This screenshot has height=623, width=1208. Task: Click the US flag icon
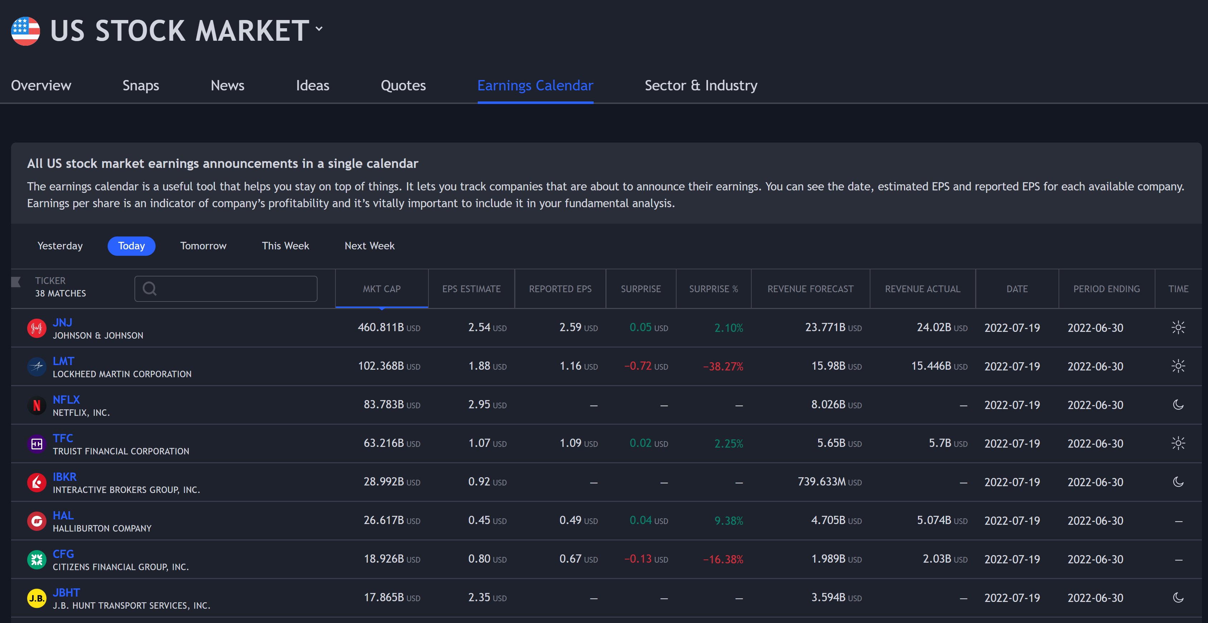25,31
